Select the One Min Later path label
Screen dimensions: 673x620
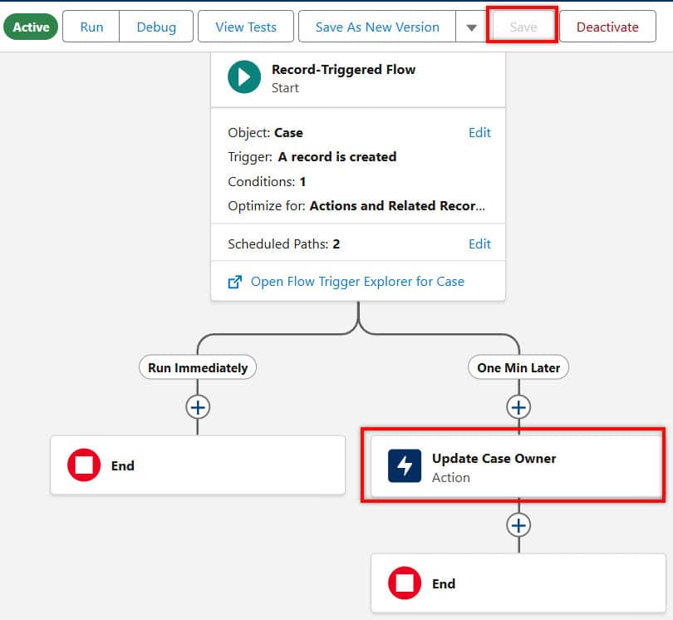[518, 367]
